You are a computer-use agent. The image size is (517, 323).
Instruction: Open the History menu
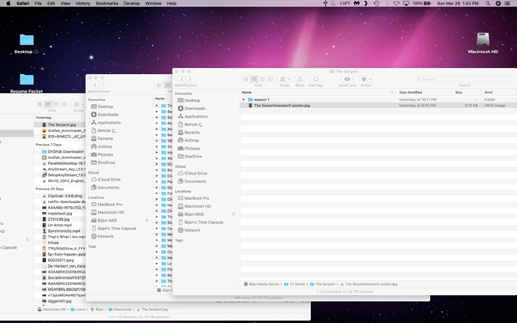point(83,3)
